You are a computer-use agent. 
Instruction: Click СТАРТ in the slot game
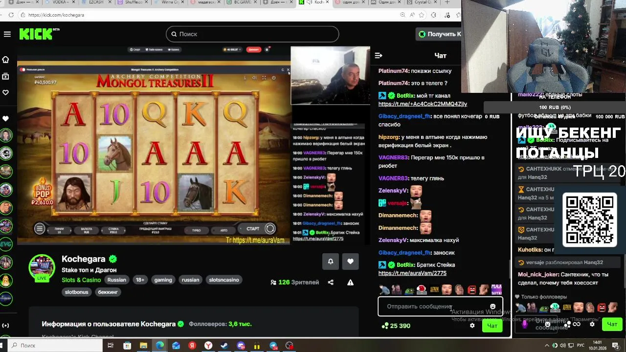coord(253,228)
